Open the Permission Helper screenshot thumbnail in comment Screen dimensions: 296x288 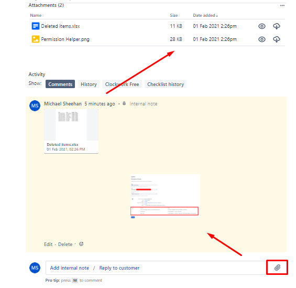click(165, 196)
